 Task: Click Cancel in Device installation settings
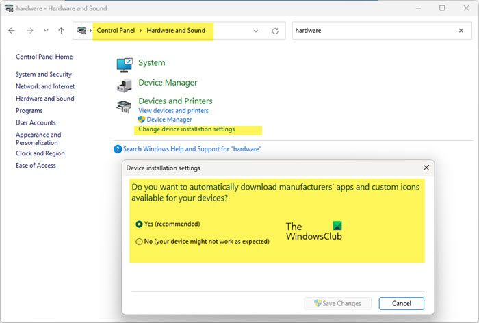coord(401,303)
